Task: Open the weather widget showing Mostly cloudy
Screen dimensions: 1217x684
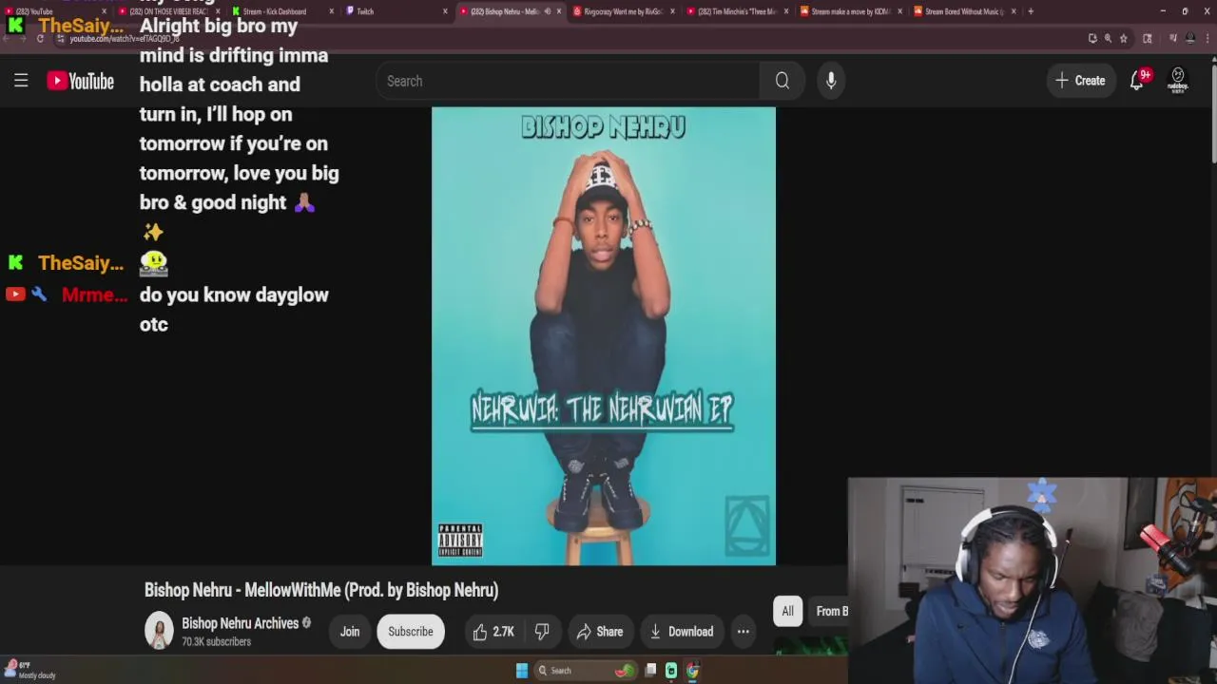Action: pos(30,670)
